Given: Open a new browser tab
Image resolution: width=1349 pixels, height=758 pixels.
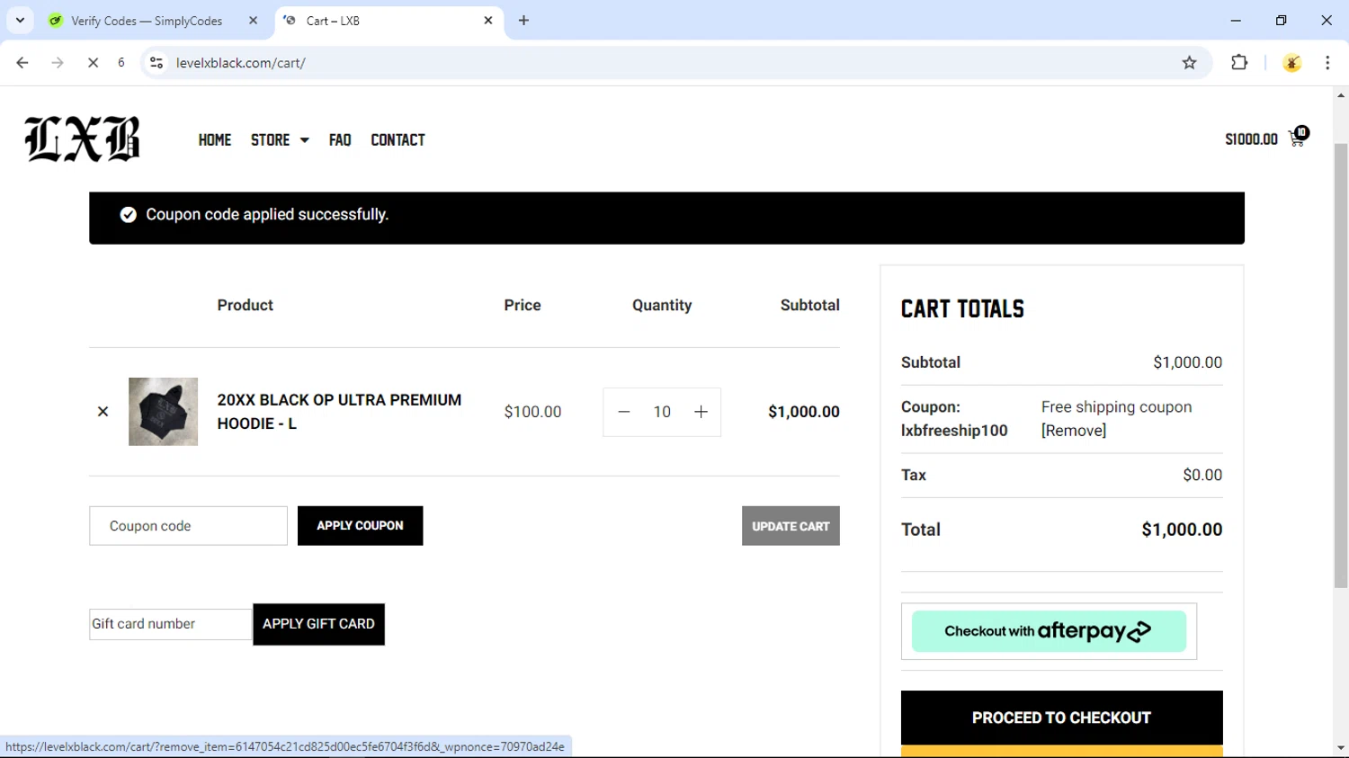Looking at the screenshot, I should tap(524, 21).
